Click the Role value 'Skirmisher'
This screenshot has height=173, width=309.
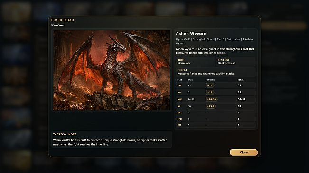coord(184,63)
